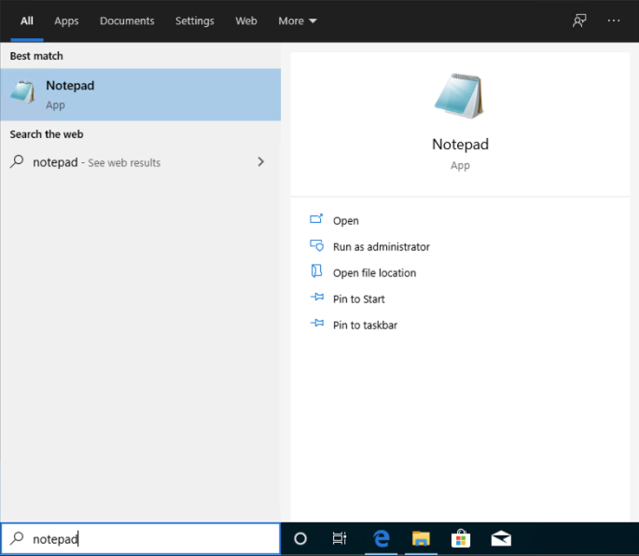The height and width of the screenshot is (556, 639).
Task: Open Cortana circle on taskbar
Action: point(300,539)
